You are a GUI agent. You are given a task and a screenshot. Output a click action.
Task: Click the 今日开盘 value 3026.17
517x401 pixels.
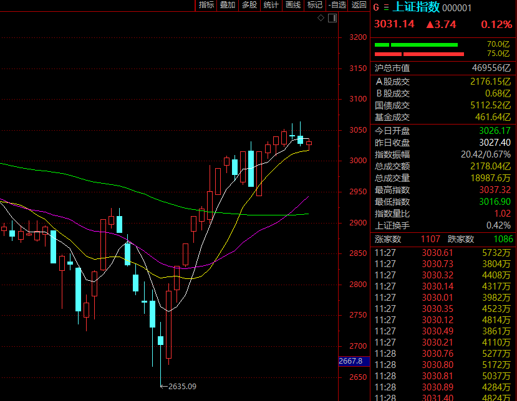[x=495, y=131]
